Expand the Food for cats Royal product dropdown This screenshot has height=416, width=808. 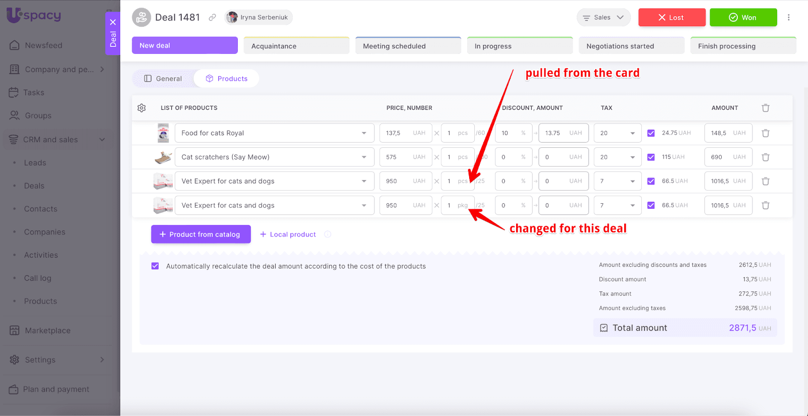pos(364,133)
